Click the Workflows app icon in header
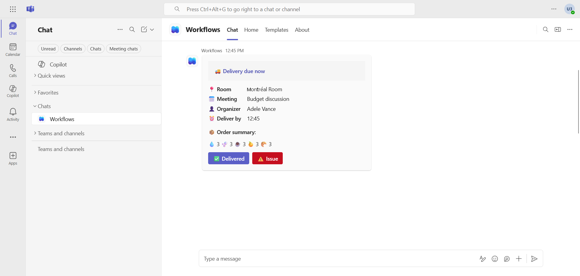The width and height of the screenshot is (580, 276). click(x=175, y=30)
